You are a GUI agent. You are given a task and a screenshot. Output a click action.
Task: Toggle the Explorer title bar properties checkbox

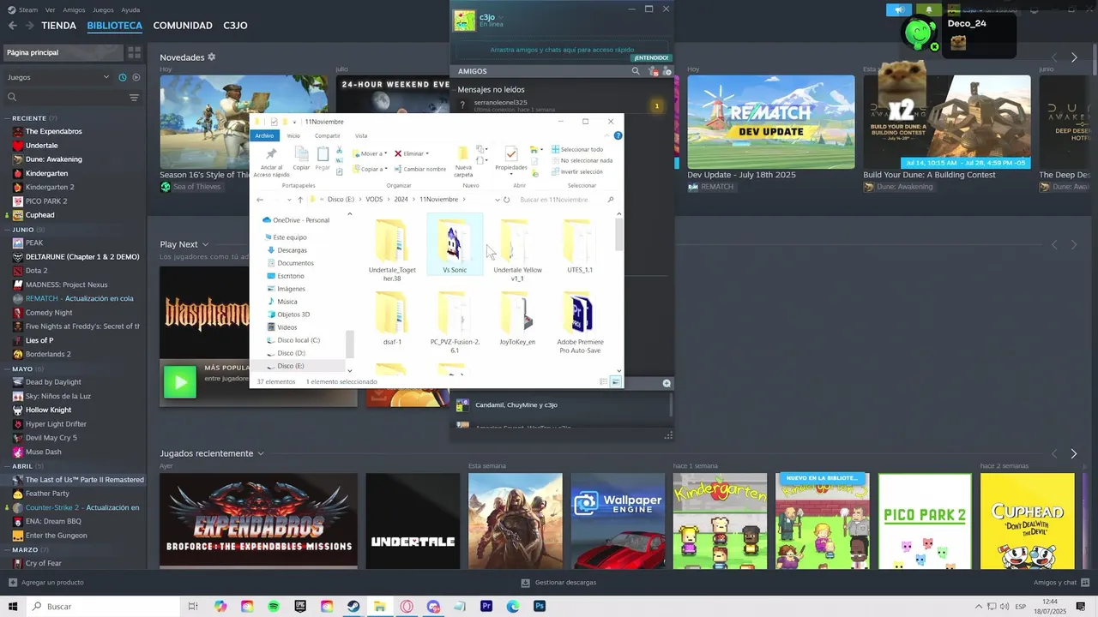(274, 122)
